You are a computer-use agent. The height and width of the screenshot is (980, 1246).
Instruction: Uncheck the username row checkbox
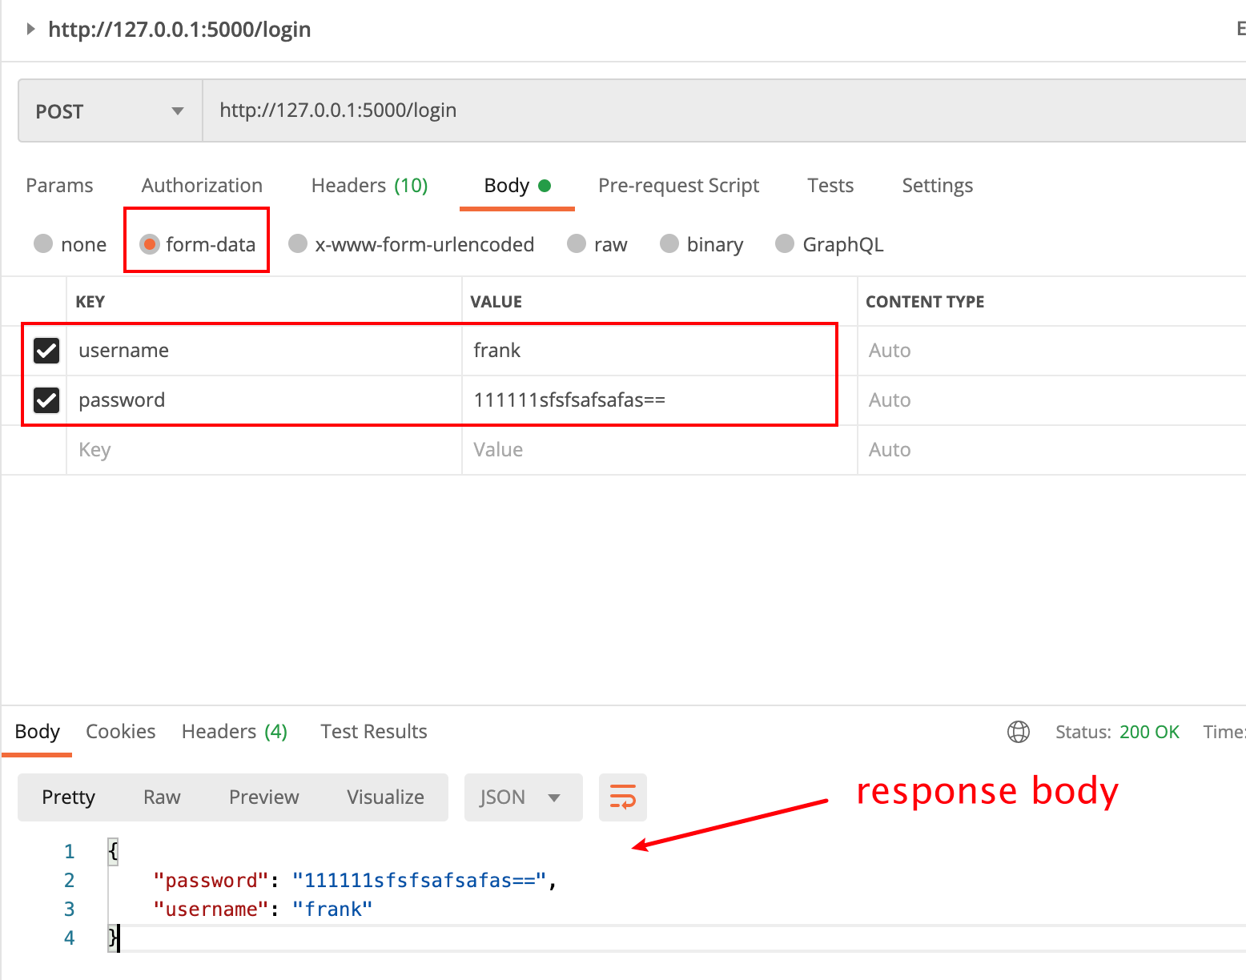tap(46, 350)
